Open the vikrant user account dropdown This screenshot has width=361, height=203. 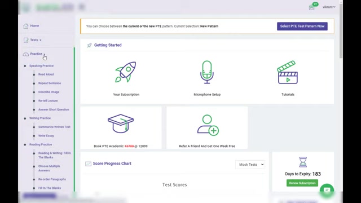(329, 7)
